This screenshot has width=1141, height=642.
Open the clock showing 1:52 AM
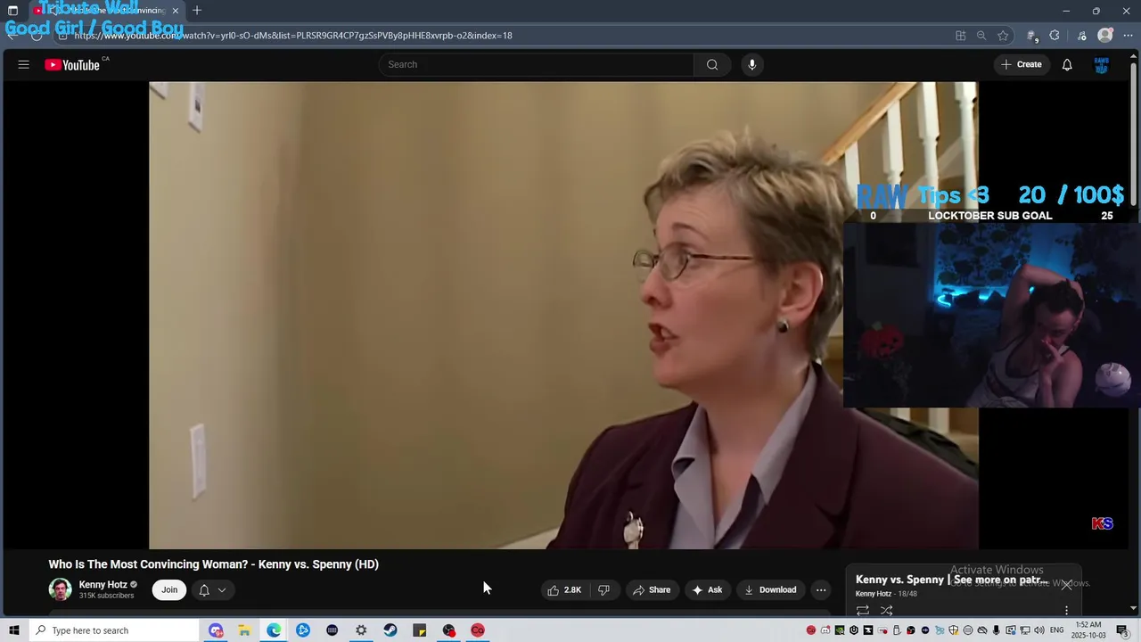pyautogui.click(x=1088, y=630)
